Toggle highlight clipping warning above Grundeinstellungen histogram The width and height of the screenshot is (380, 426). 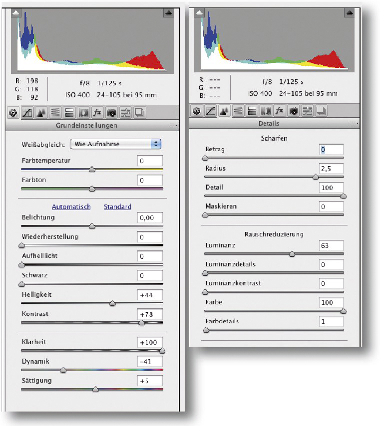169,13
